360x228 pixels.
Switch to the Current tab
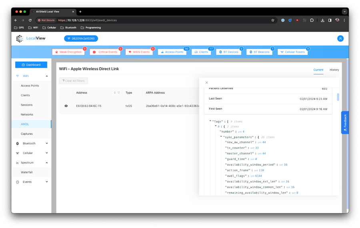318,70
